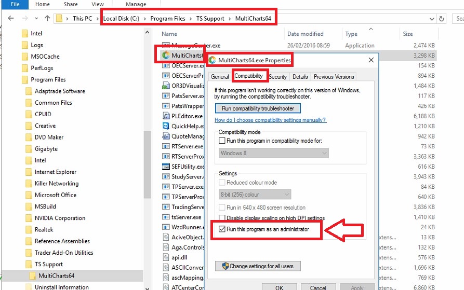Viewport: 464px width, 290px height.
Task: Select the api.dll file icon
Action: [166, 257]
